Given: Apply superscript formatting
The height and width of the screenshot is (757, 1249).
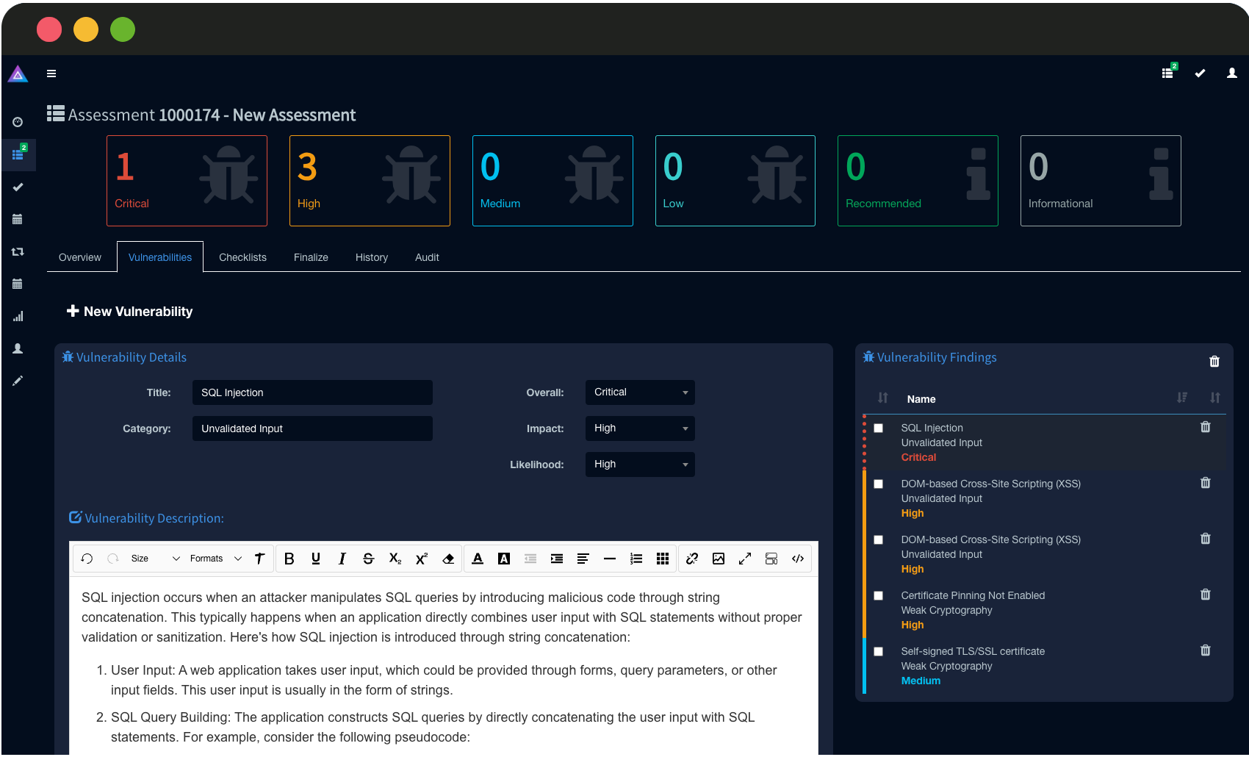Looking at the screenshot, I should click(422, 559).
